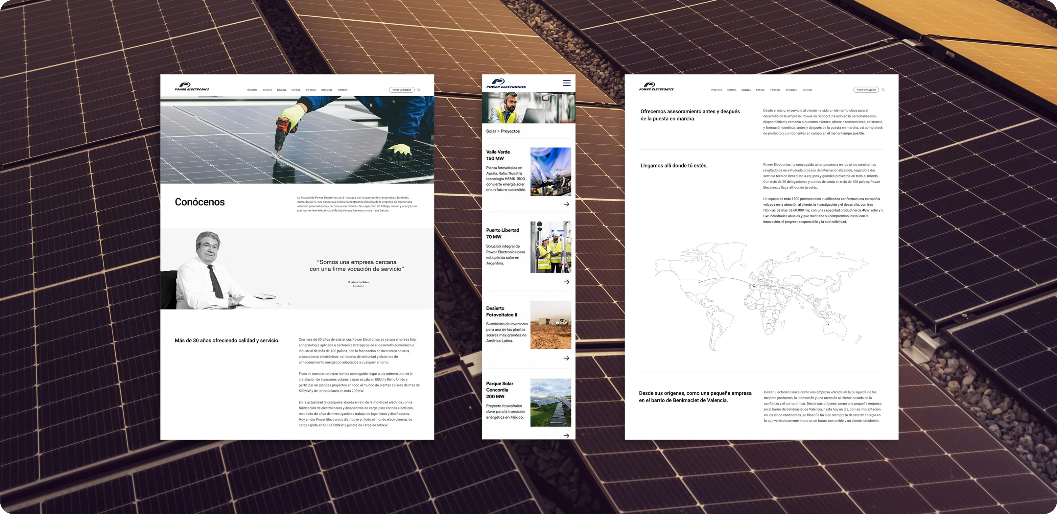Click the 'Proyecto fotovoltaico clave' description

pos(505,411)
